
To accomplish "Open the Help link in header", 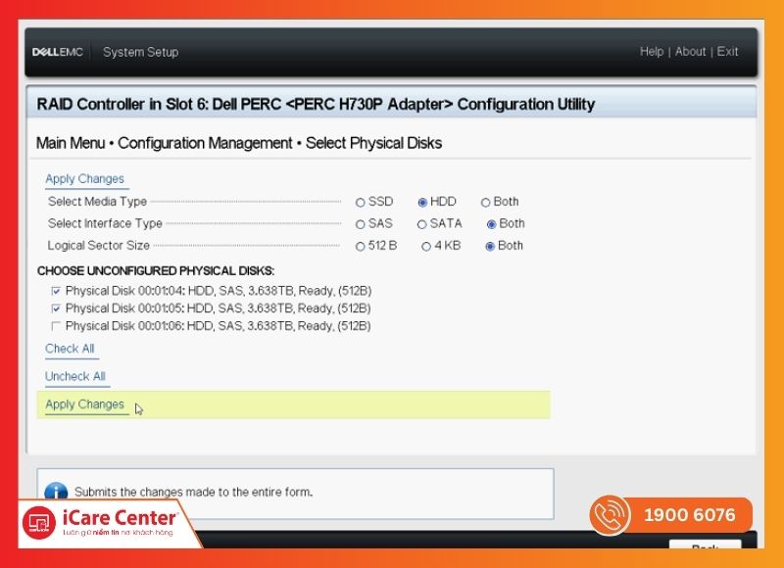I will click(652, 52).
